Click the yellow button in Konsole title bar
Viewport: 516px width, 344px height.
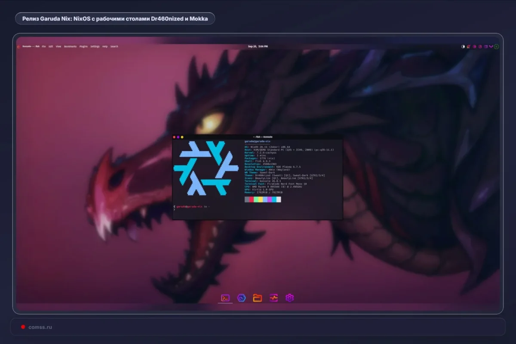[182, 137]
